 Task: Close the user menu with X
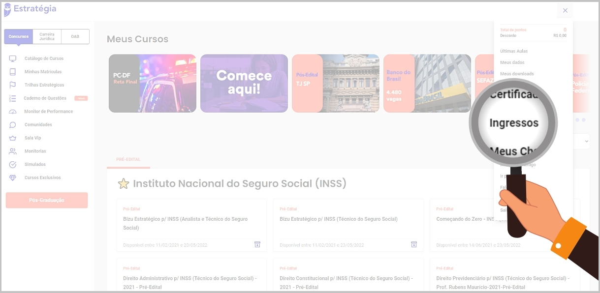[565, 10]
